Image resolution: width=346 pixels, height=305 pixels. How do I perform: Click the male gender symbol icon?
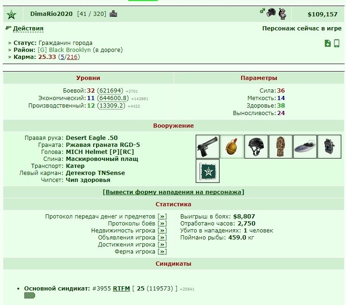[x=262, y=10]
